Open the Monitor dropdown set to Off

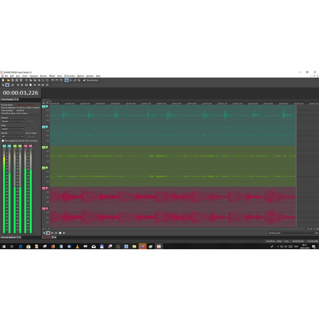point(12,137)
